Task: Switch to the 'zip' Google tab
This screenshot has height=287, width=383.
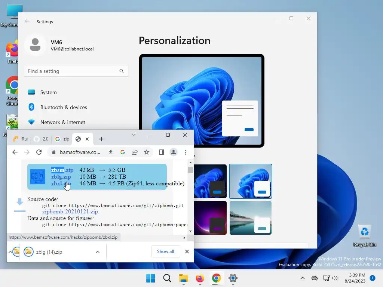Action: 62,139
